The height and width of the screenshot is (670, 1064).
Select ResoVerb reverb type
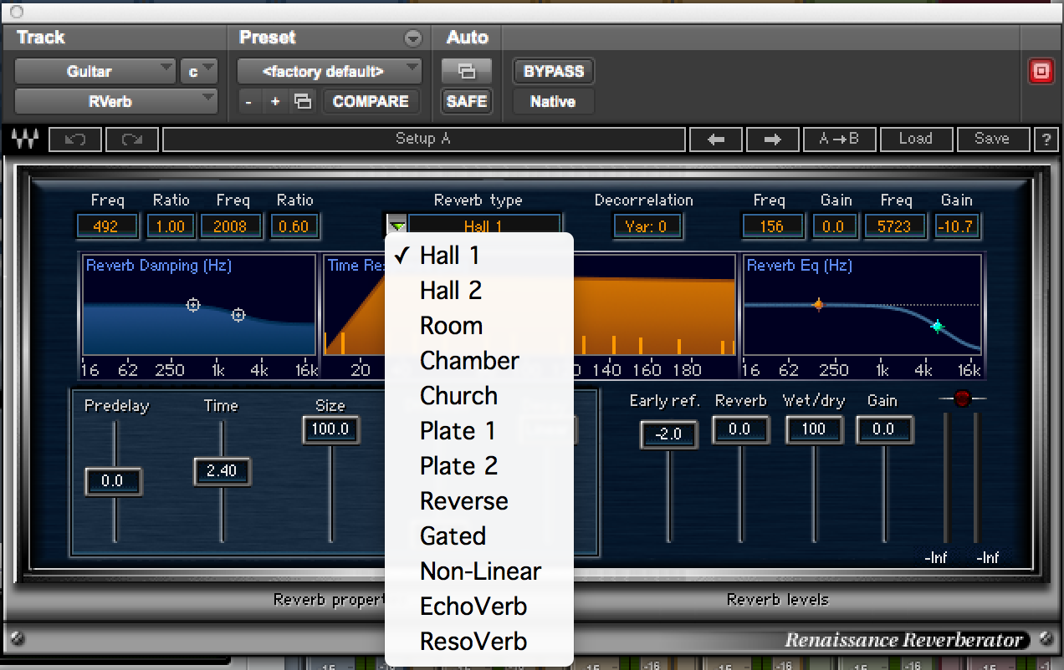(479, 642)
